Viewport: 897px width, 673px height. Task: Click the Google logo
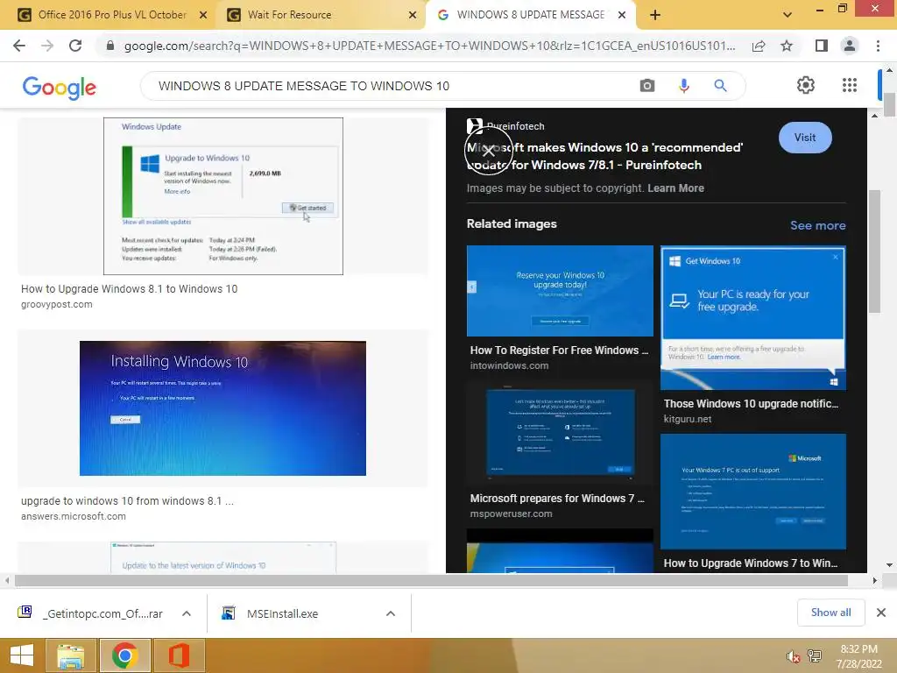pyautogui.click(x=59, y=87)
